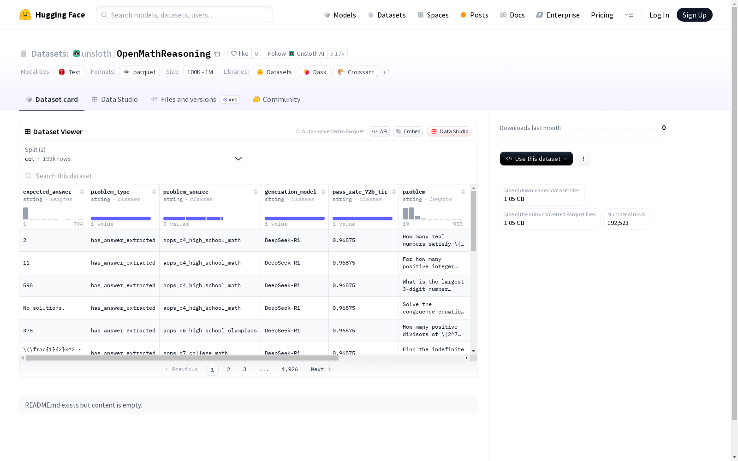Sort by the problem_type column
The height and width of the screenshot is (461, 738).
click(154, 192)
